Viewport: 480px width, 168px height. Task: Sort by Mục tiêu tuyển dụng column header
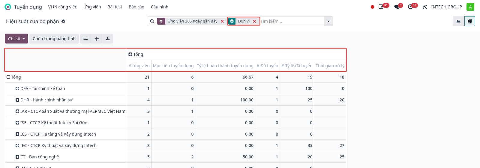[x=173, y=66]
